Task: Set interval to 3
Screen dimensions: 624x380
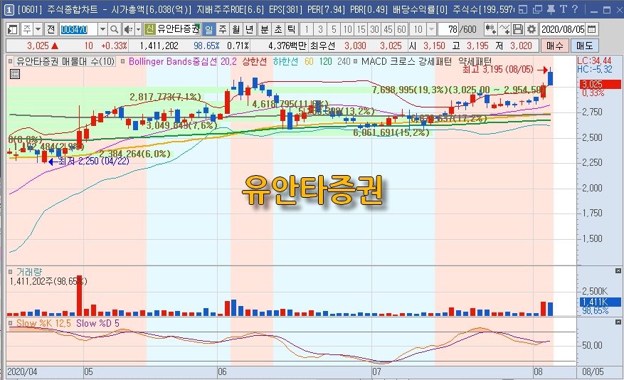Action: 320,29
